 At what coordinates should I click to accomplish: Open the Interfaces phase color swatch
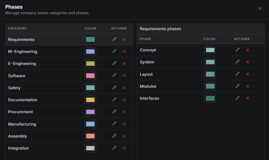tap(210, 98)
